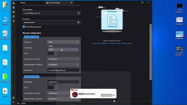Click the scrollbar up arrow
Image resolution: width=187 pixels, height=105 pixels.
pyautogui.click(x=151, y=6)
